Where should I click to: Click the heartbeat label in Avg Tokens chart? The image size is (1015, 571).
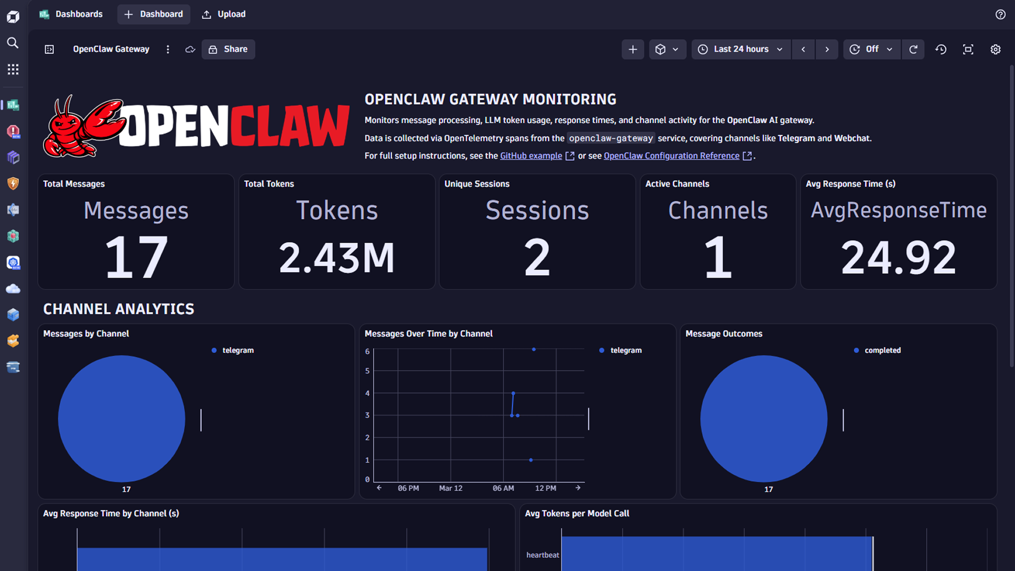pyautogui.click(x=542, y=555)
